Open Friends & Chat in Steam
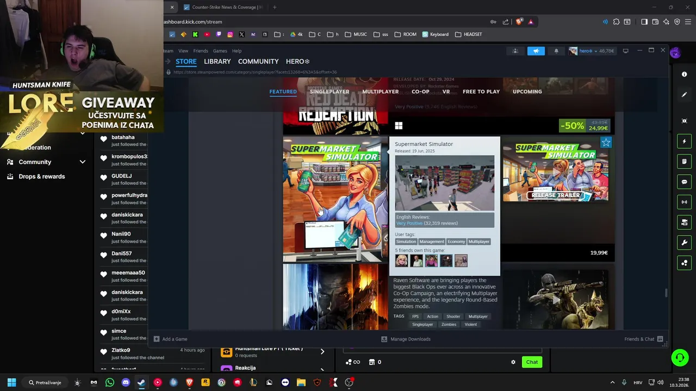 [x=644, y=339]
